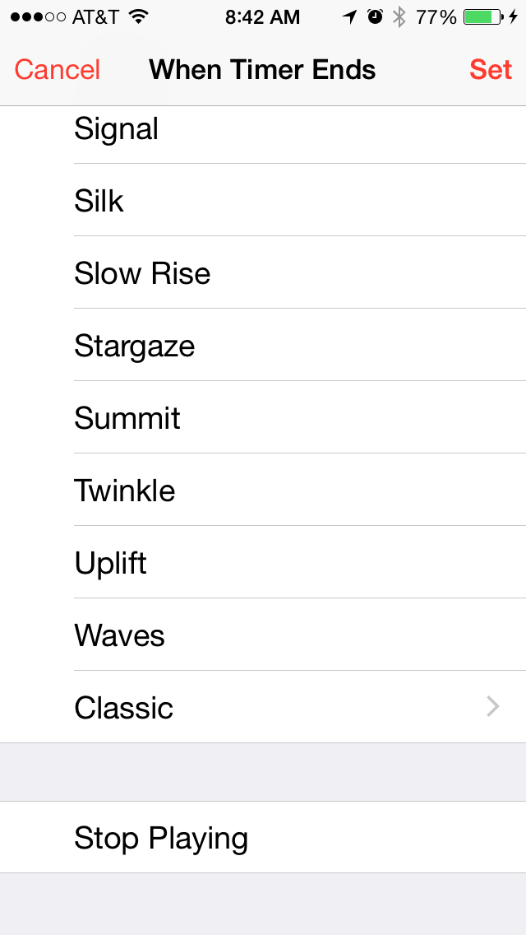
Task: Cancel the timer sound selection
Action: (56, 69)
